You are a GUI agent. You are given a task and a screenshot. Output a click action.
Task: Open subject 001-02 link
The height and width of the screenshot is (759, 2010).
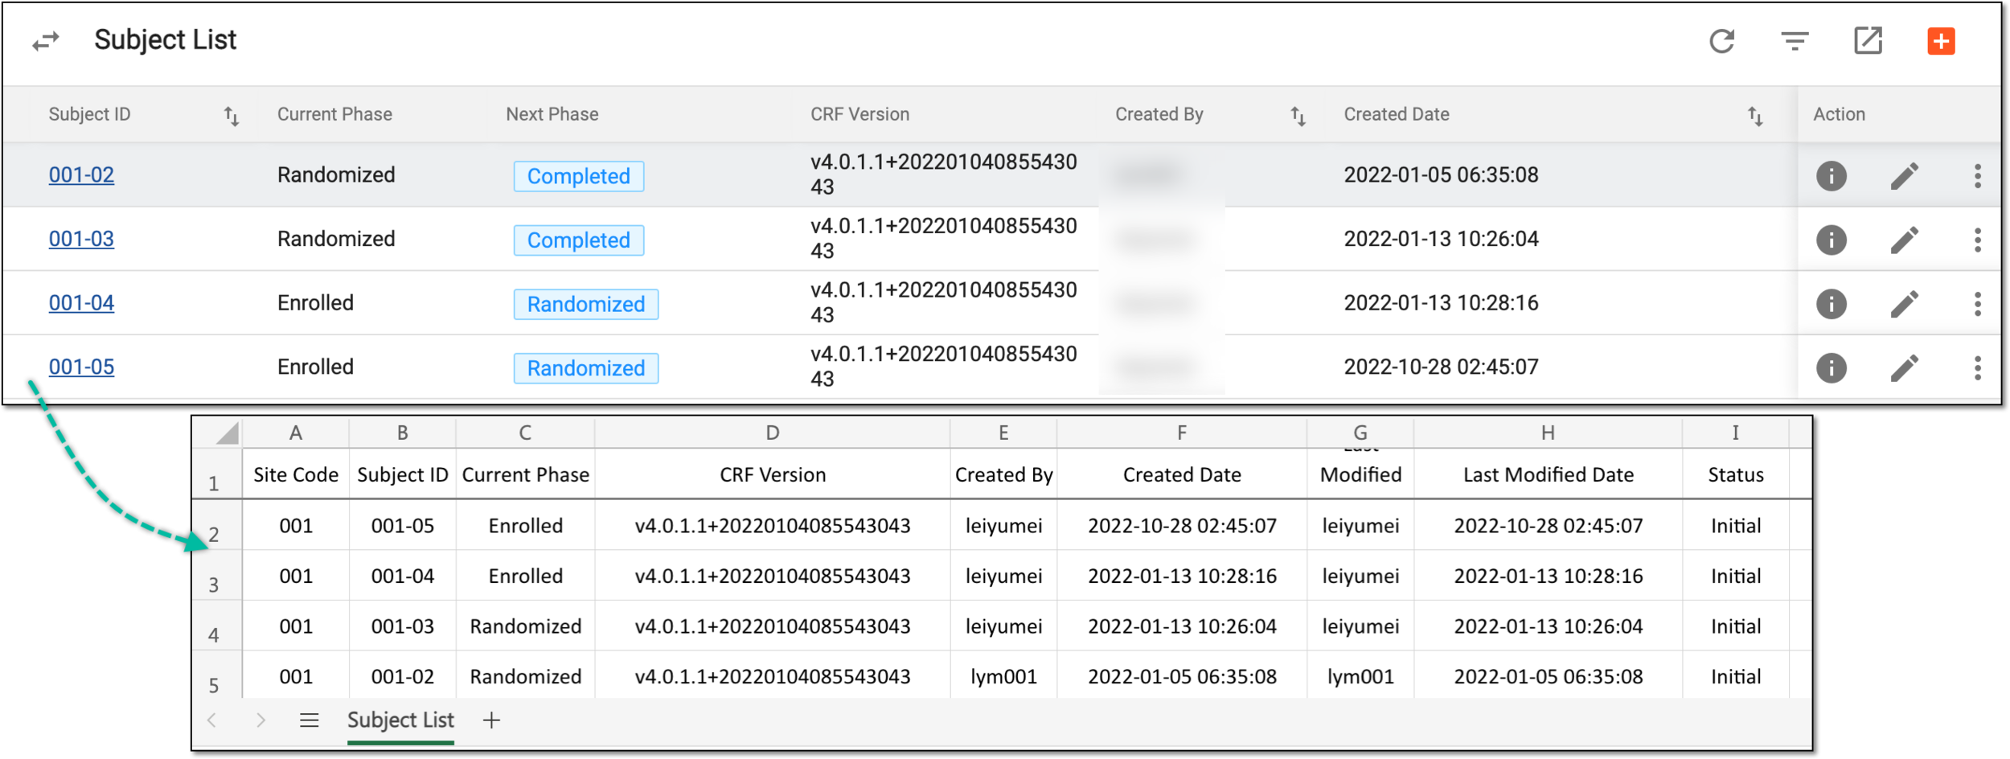81,175
